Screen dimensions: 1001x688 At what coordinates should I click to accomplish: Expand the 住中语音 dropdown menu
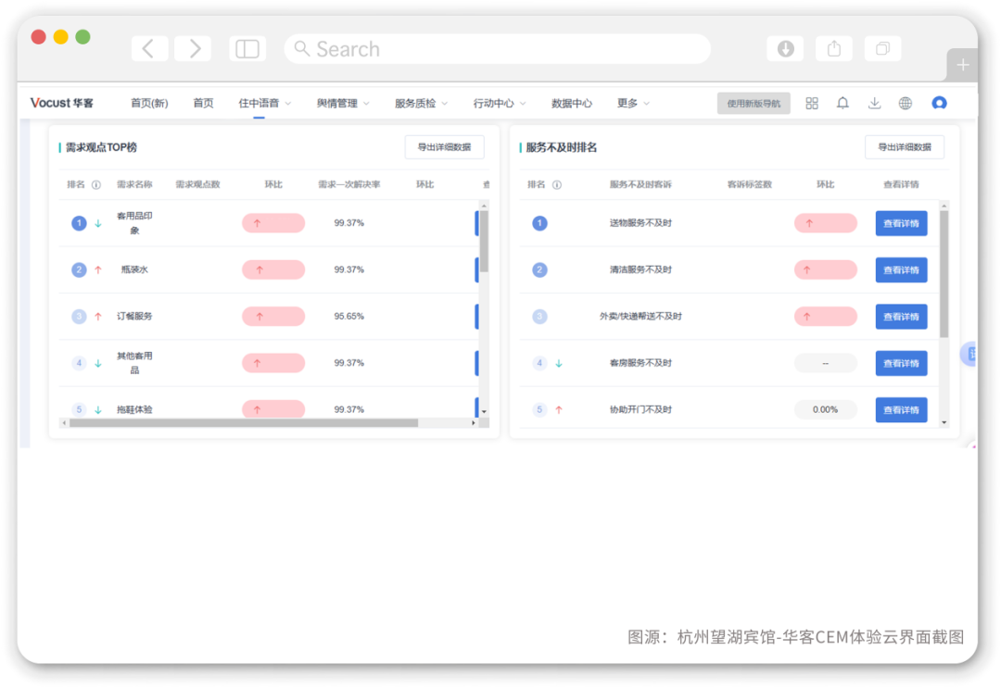coord(264,104)
